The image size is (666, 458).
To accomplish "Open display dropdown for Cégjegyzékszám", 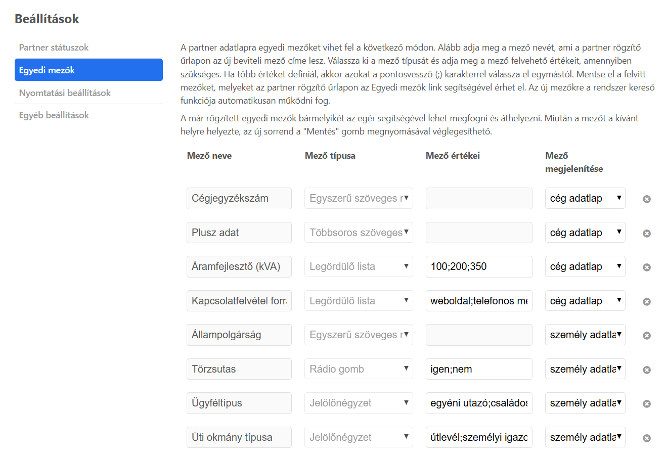I will click(585, 198).
